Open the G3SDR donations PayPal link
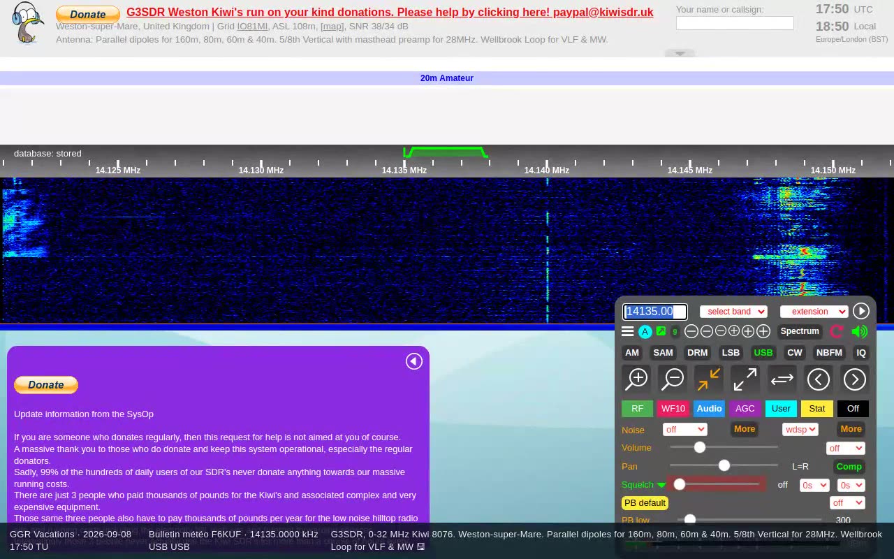The height and width of the screenshot is (559, 894). 390,13
